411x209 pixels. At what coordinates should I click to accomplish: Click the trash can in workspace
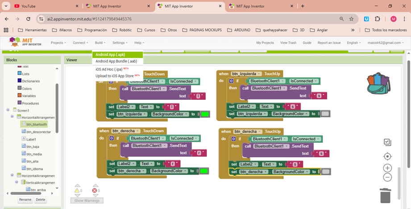coord(385,195)
